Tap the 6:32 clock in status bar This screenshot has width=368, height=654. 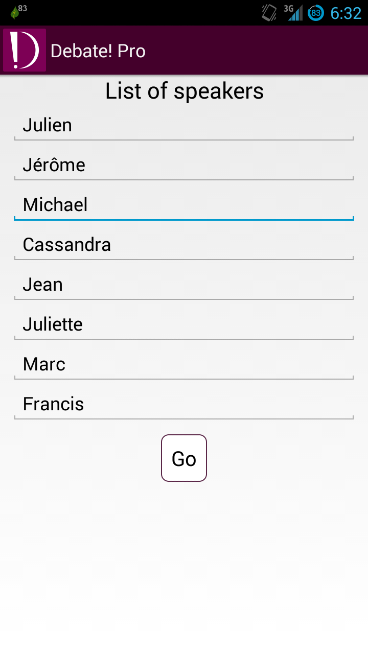point(346,13)
